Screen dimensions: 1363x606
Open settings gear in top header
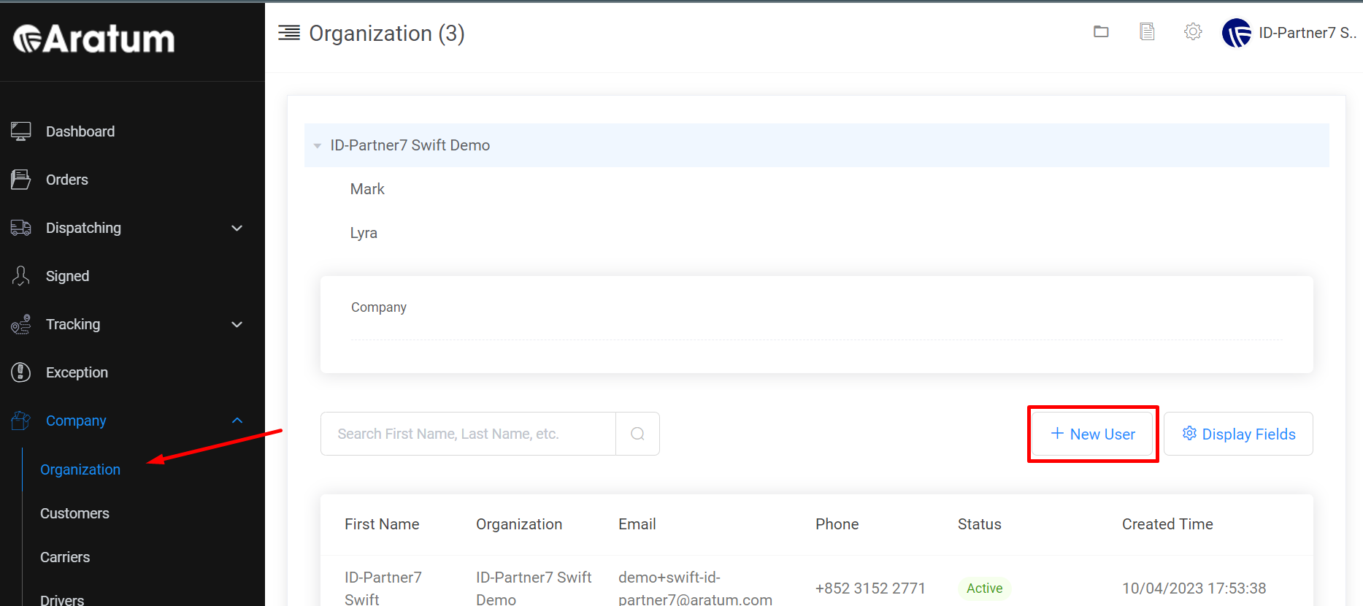pyautogui.click(x=1193, y=31)
